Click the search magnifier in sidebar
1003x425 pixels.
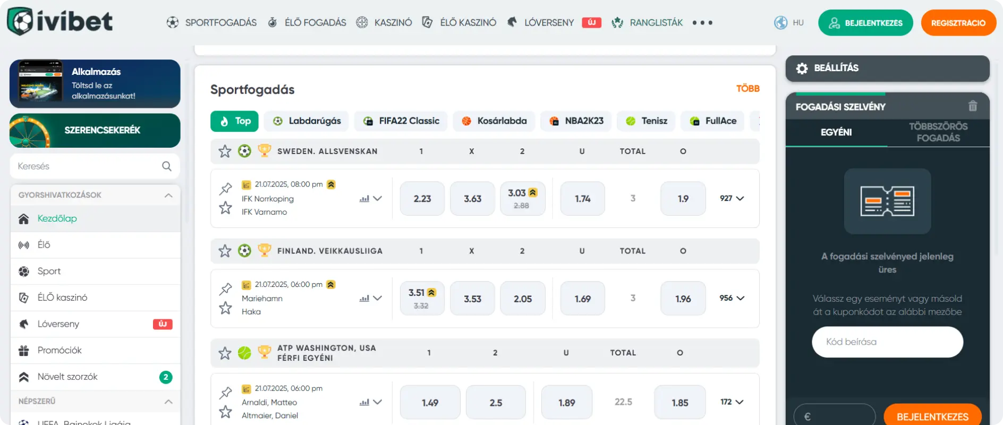tap(166, 166)
